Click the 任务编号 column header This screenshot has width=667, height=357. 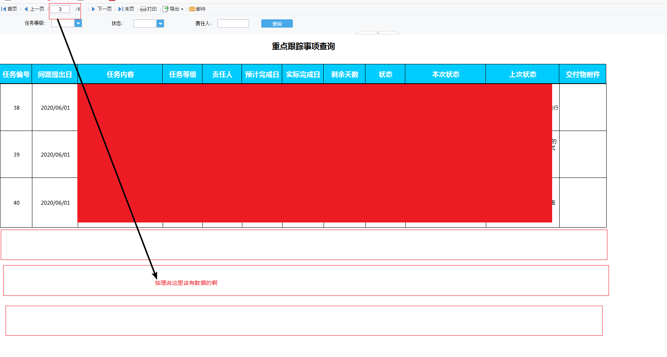[x=16, y=74]
